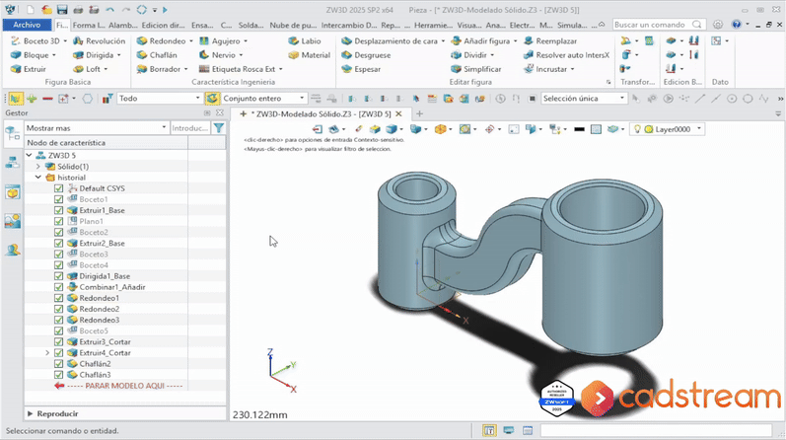Open the Intercambio D... tab
This screenshot has width=786, height=440.
click(349, 25)
